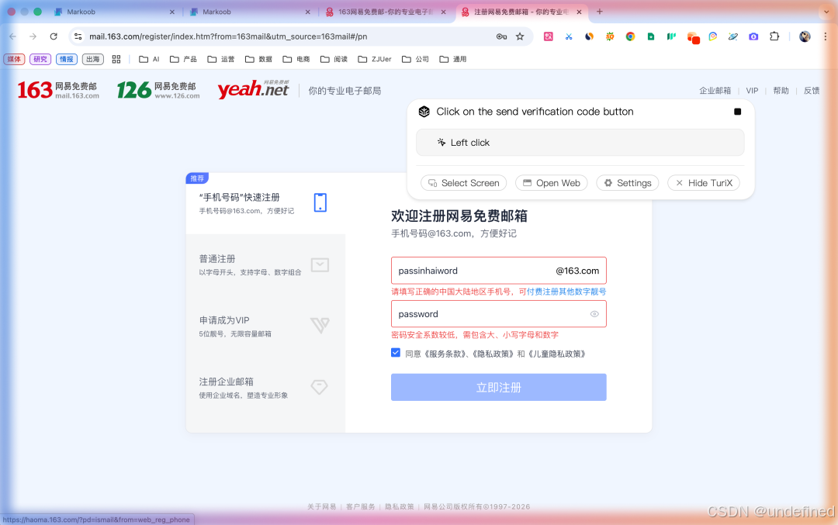Click the Hide TuriX button

pos(703,183)
